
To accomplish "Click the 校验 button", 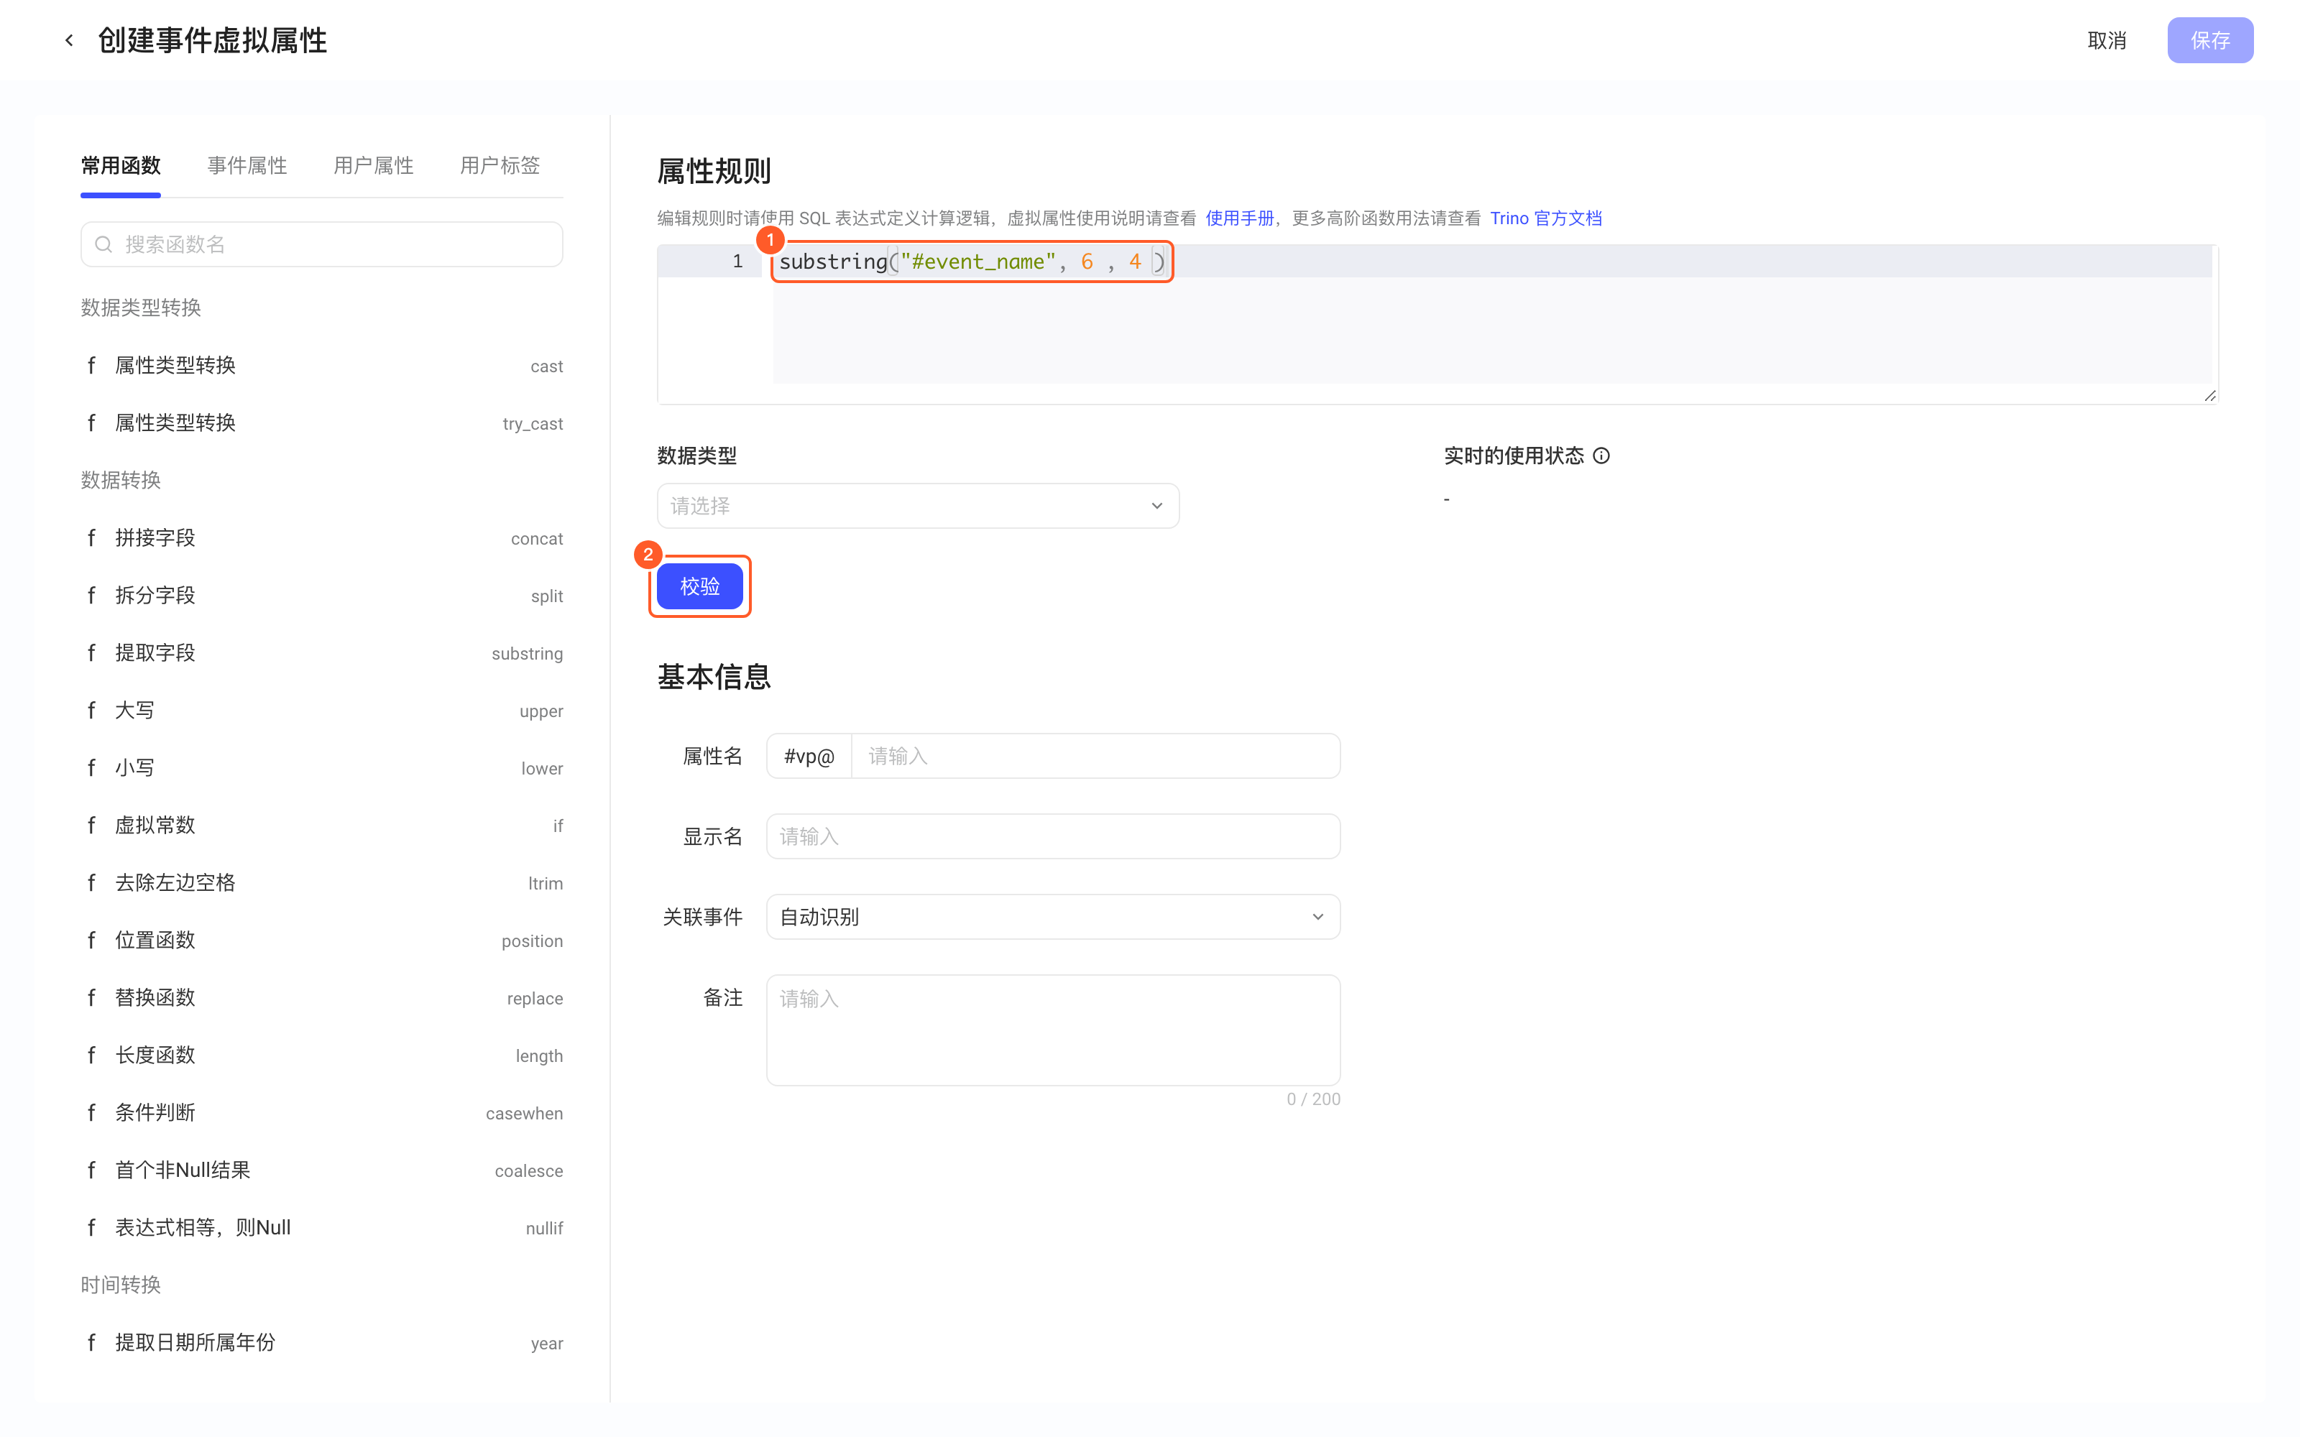I will (699, 586).
